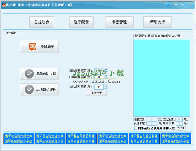Click the fifth 淘小秘自动发货软件 banner
This screenshot has height=151, width=196.
click(144, 139)
